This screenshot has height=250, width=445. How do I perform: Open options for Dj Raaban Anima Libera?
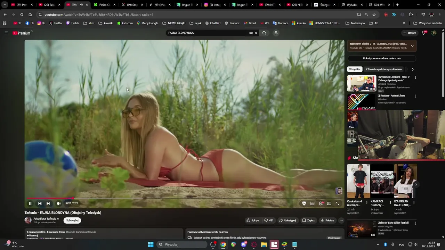click(415, 96)
